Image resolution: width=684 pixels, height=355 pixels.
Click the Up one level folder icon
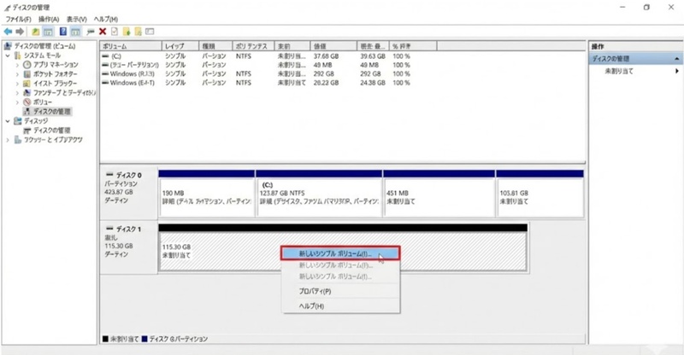35,31
